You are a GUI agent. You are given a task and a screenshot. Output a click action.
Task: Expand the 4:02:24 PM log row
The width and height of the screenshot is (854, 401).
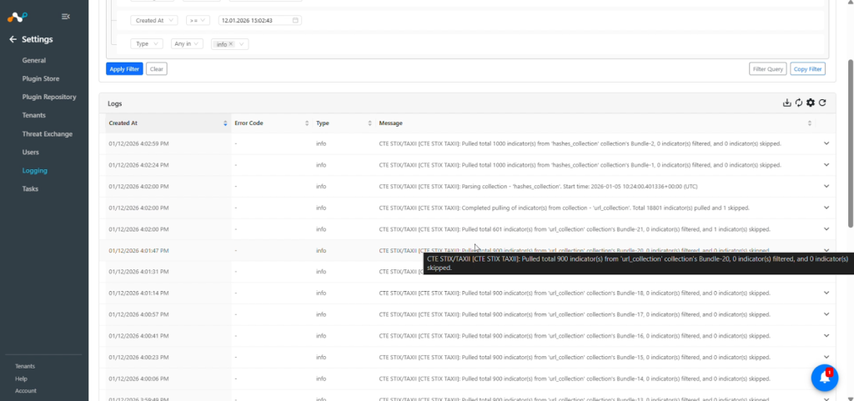point(826,165)
